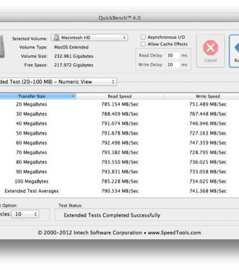The image size is (239, 270).
Task: Click the Run button with blue diamond icon
Action: point(234,51)
